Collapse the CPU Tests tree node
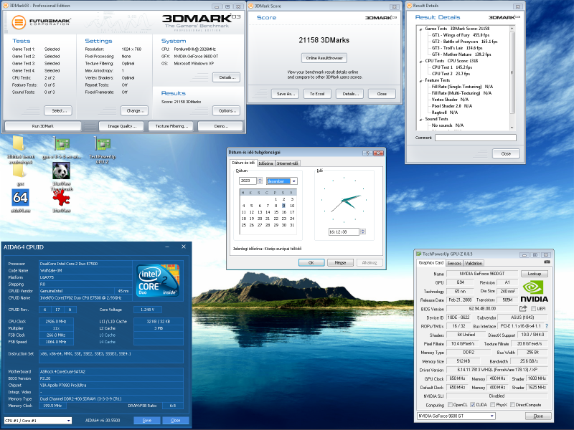The height and width of the screenshot is (430, 574). pos(420,61)
